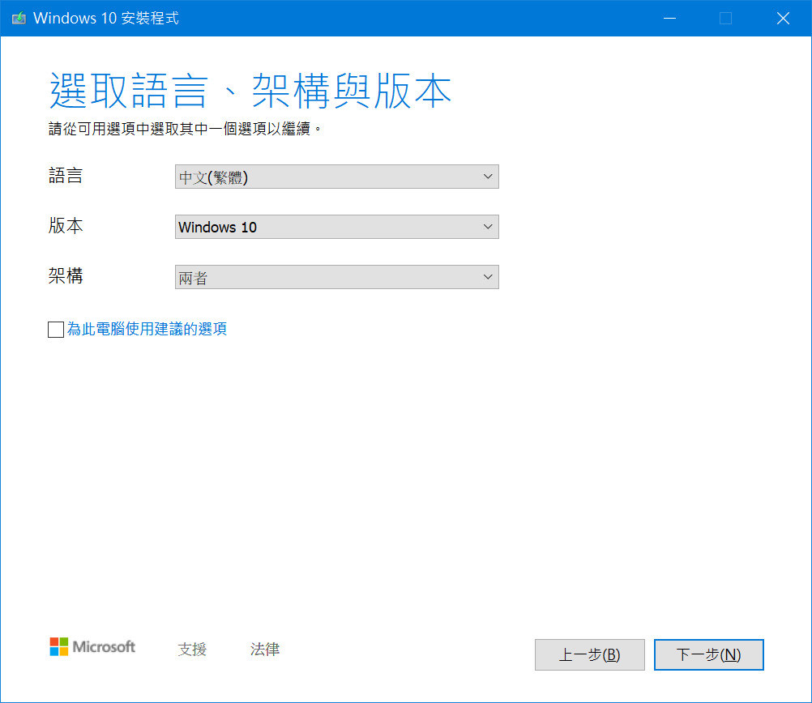Expand the edition selector via its chevron arrow
The height and width of the screenshot is (703, 812).
(x=488, y=227)
